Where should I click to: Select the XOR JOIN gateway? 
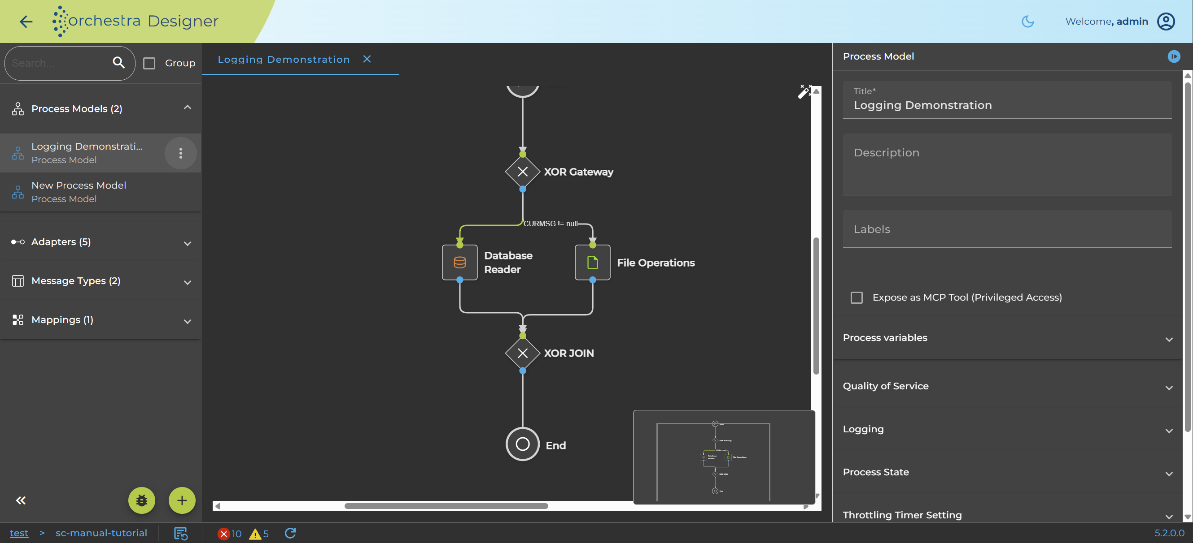pyautogui.click(x=522, y=353)
